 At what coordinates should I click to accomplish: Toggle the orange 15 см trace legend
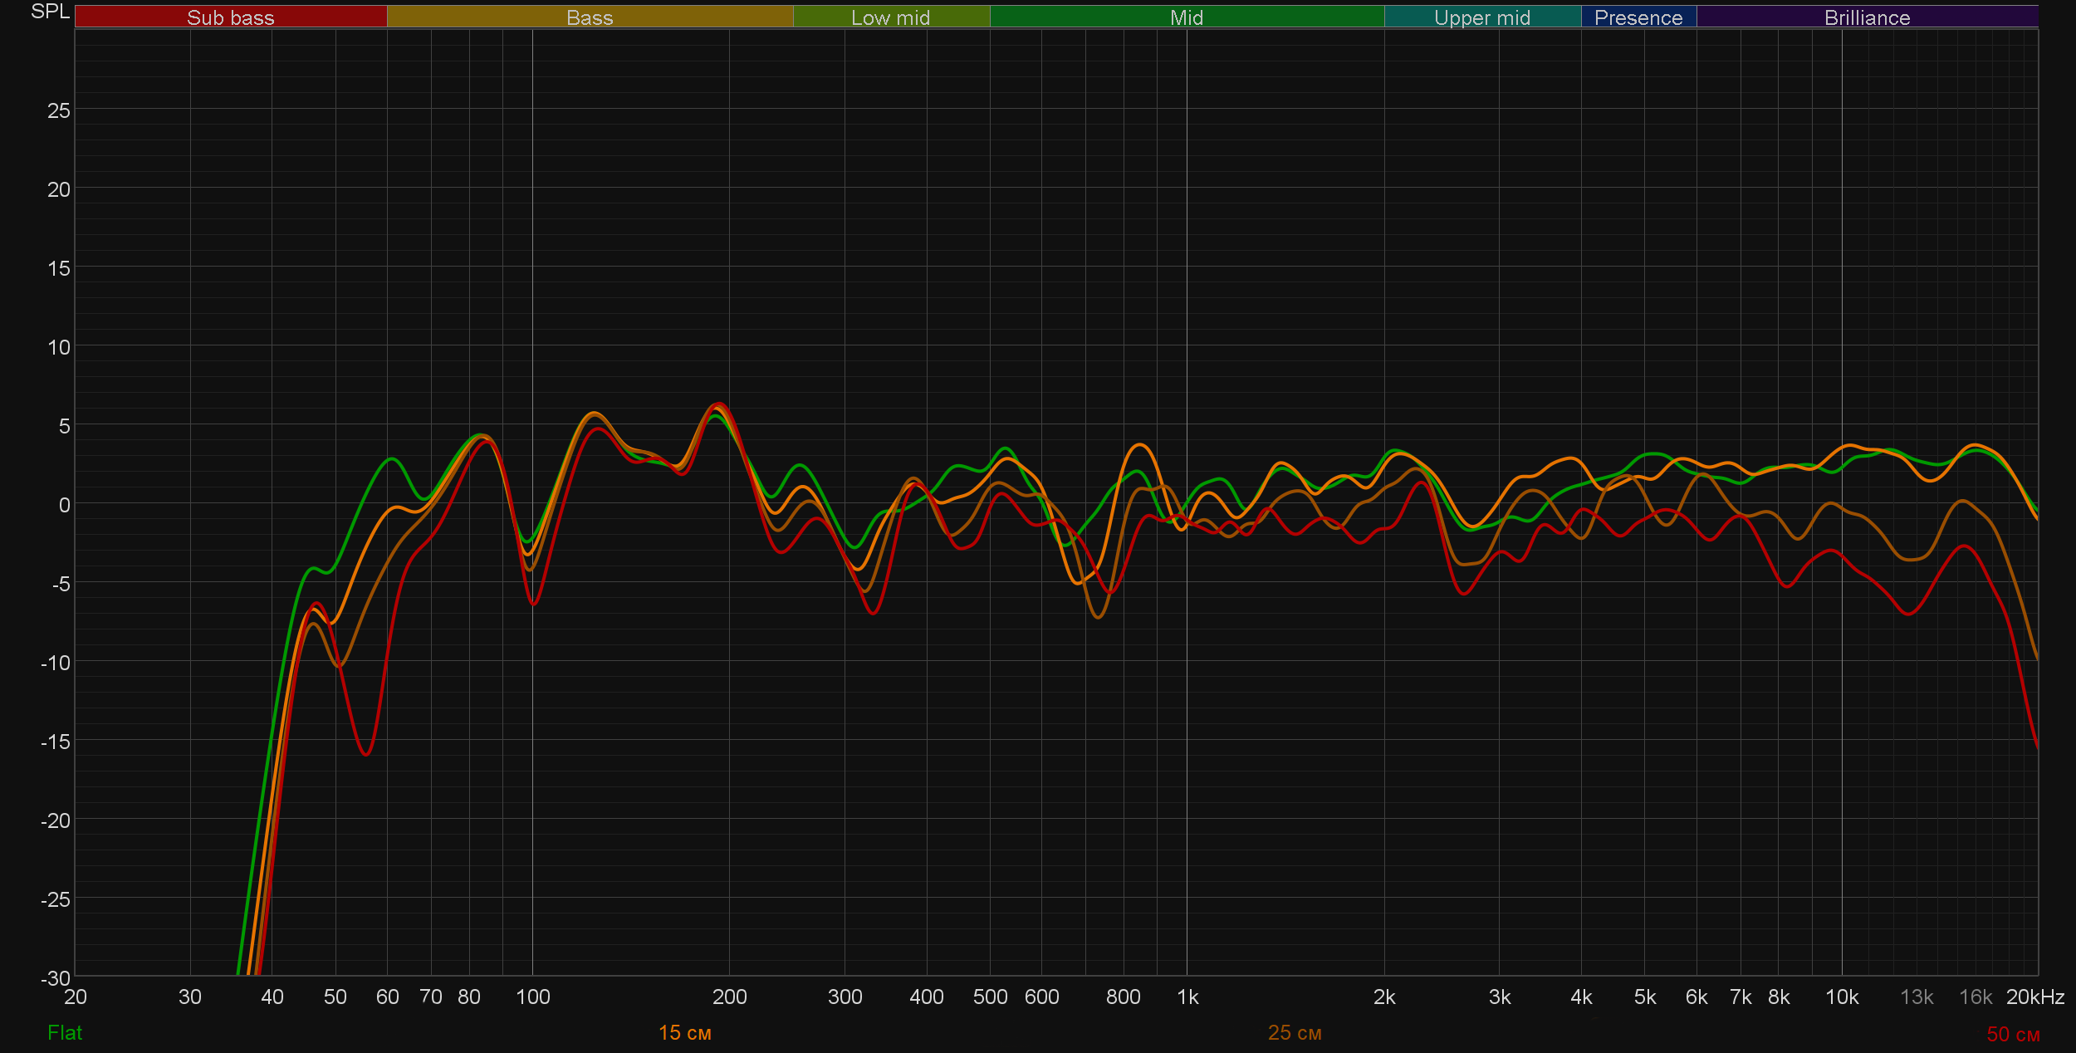point(684,1032)
